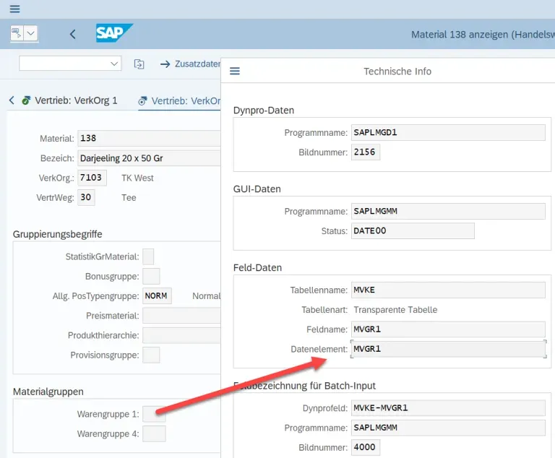Open Zusatzdaten additional data

pos(190,64)
